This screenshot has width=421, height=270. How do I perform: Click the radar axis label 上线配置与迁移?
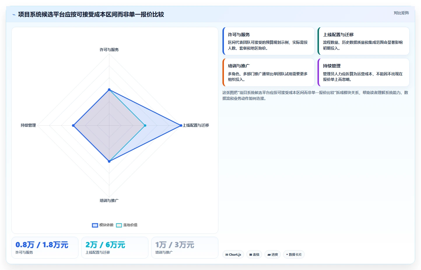[196, 125]
